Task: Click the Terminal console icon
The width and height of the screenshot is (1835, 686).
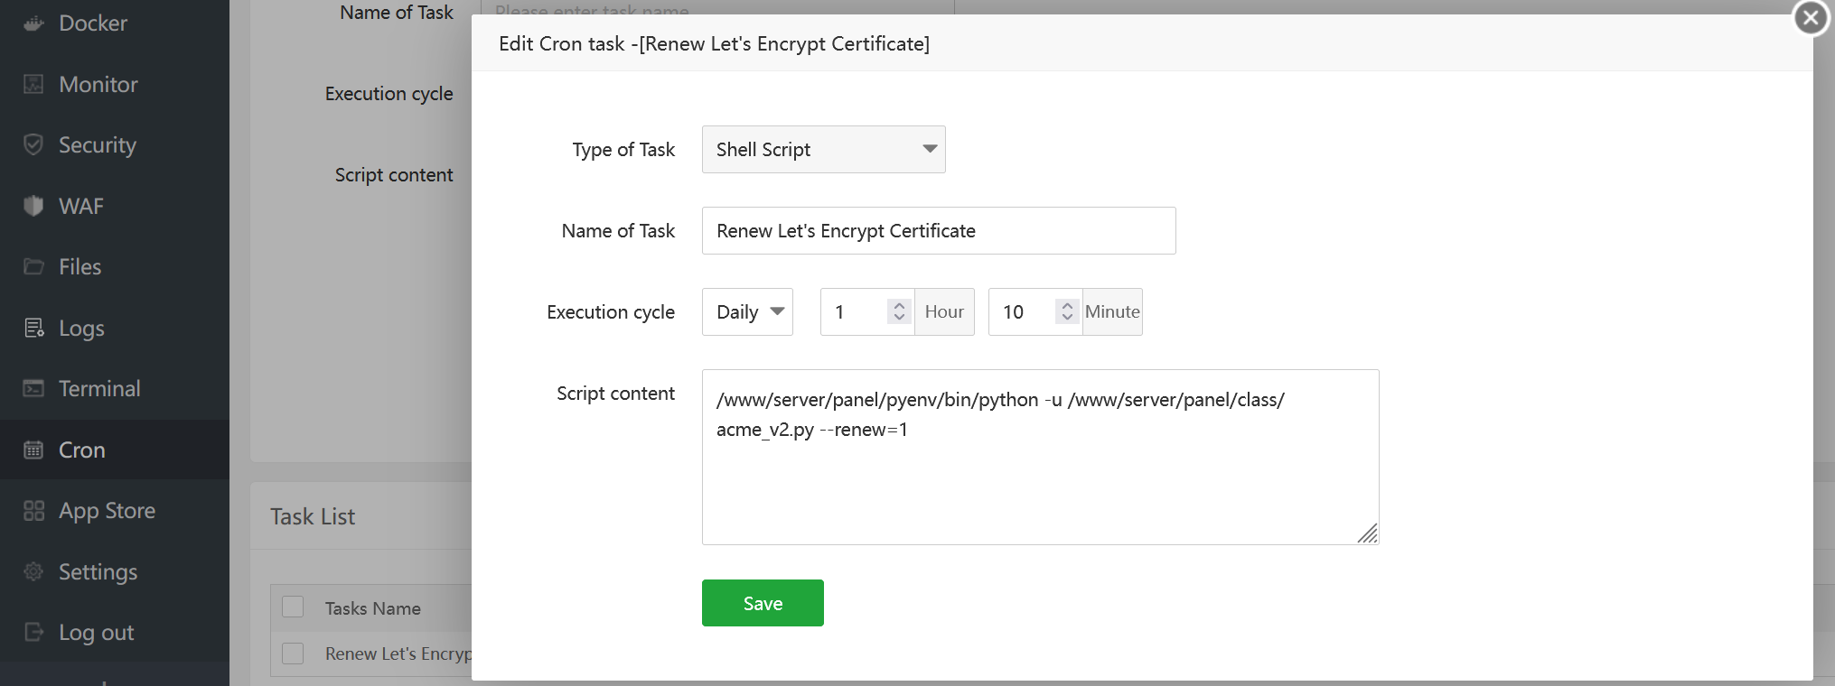Action: pyautogui.click(x=33, y=389)
